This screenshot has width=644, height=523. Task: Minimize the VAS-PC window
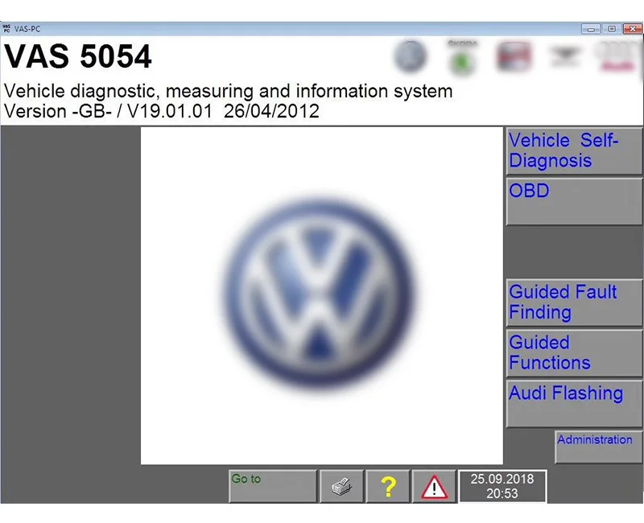click(x=591, y=29)
